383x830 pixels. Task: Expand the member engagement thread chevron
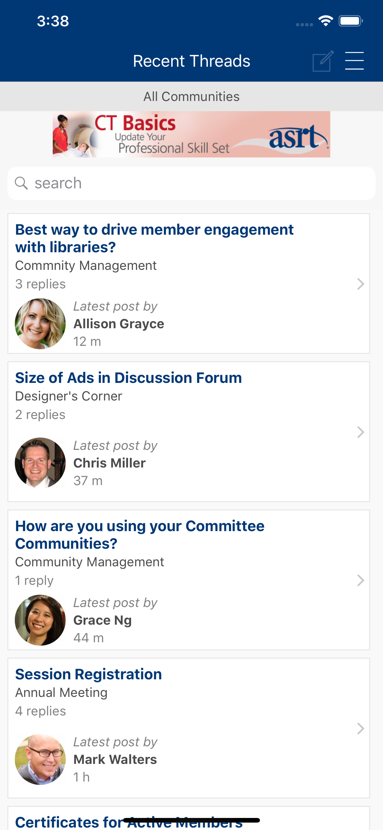pos(360,284)
